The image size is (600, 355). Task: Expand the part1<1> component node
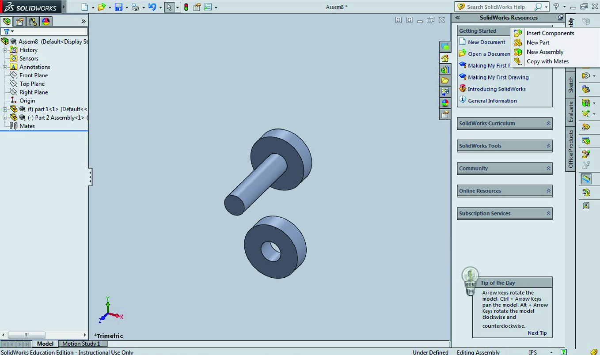click(x=5, y=109)
